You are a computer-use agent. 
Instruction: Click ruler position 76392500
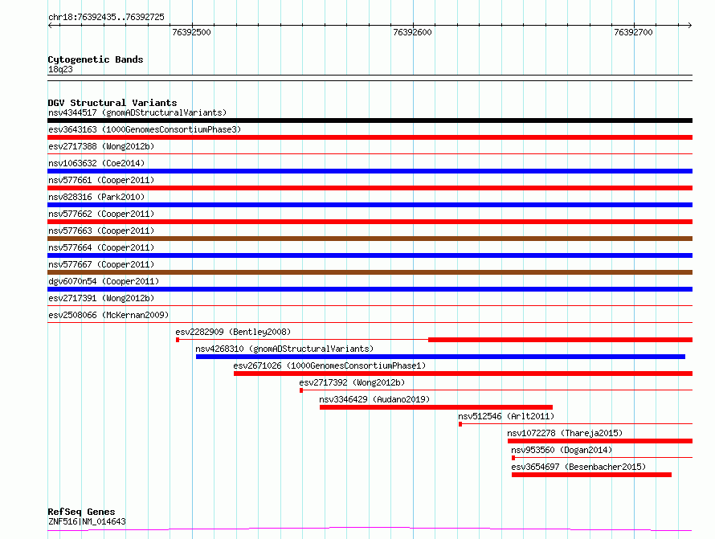[191, 32]
